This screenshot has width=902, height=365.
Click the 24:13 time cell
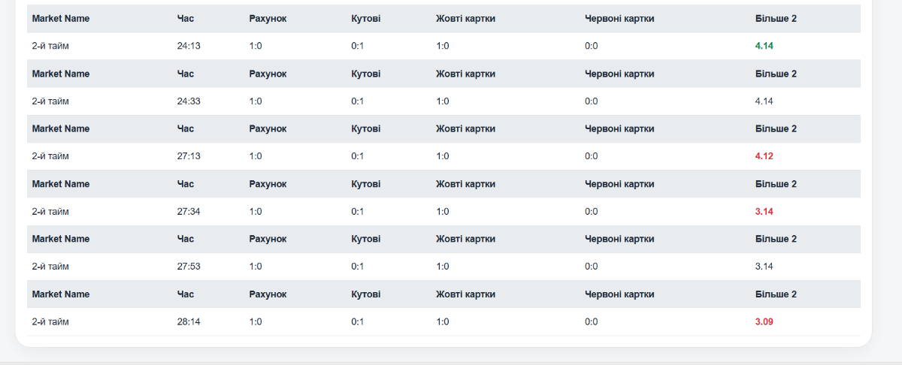189,46
